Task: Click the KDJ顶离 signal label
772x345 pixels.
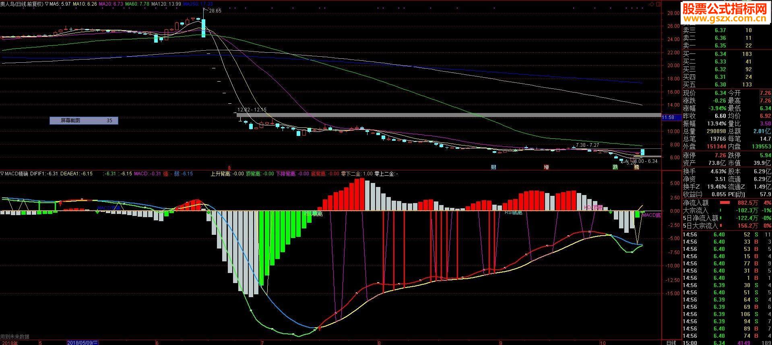Action: point(593,207)
